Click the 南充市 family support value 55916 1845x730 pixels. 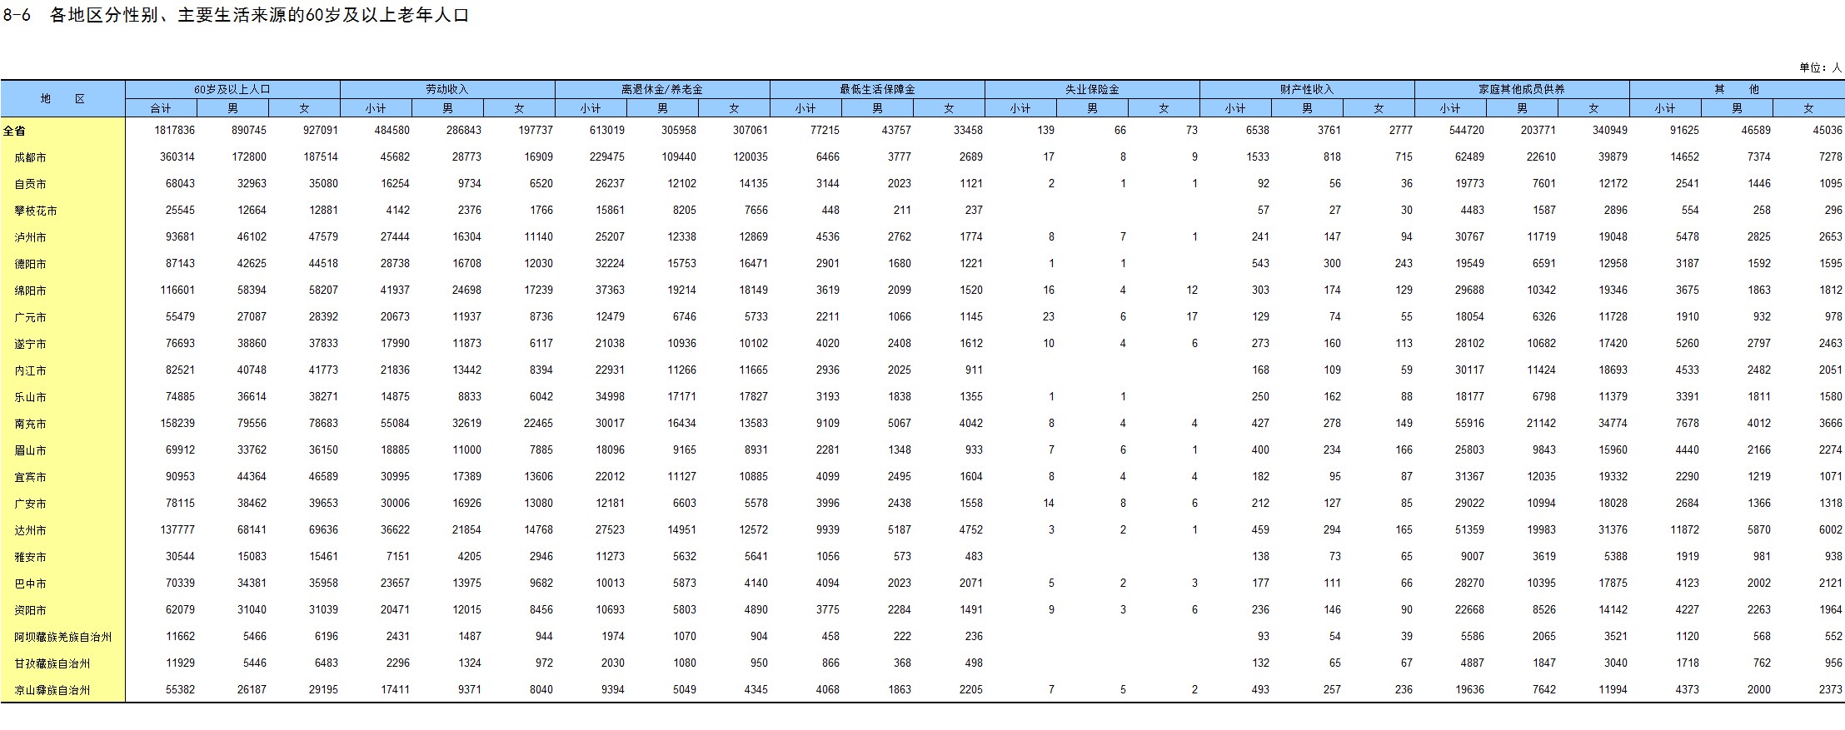tap(1469, 424)
